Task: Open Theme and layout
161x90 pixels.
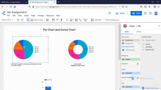Action: (x=112, y=20)
